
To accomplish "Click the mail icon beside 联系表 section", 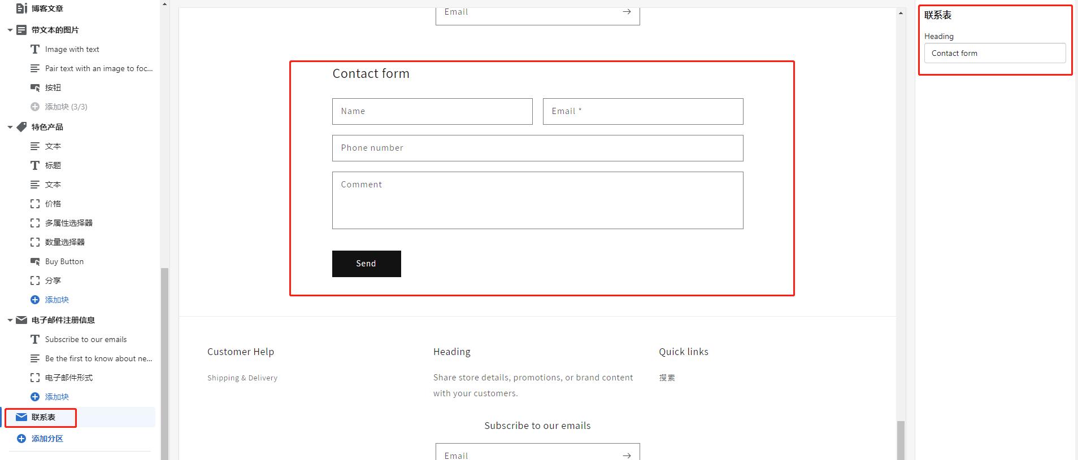I will pos(21,417).
